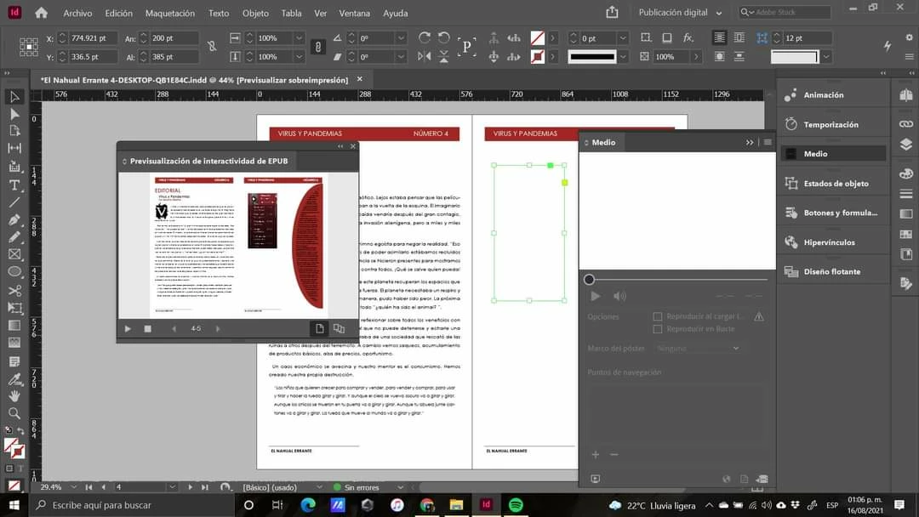Open the Maquetación menu
The image size is (919, 517).
tap(170, 13)
